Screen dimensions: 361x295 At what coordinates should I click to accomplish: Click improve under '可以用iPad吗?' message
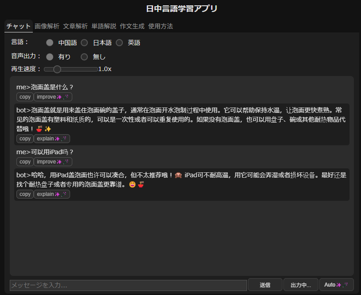pyautogui.click(x=52, y=162)
